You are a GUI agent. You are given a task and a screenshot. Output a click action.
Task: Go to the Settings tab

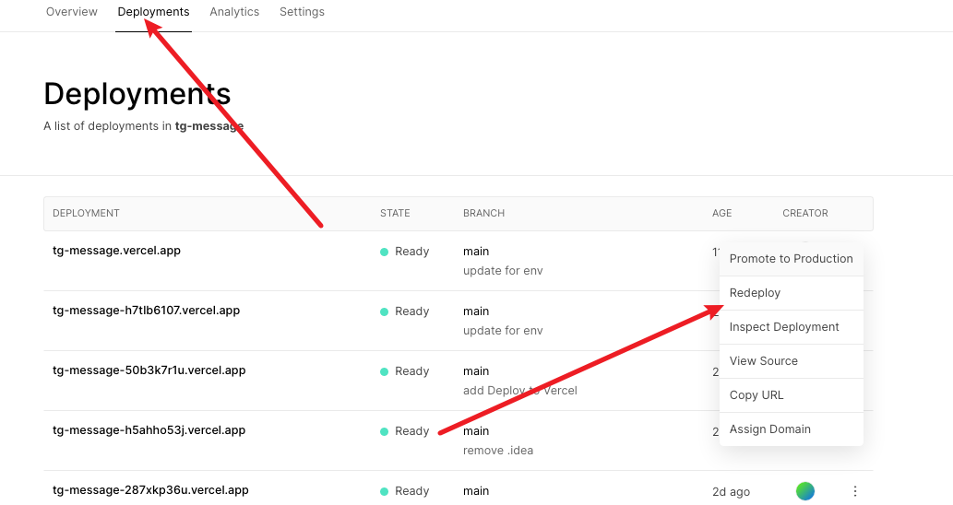click(302, 12)
